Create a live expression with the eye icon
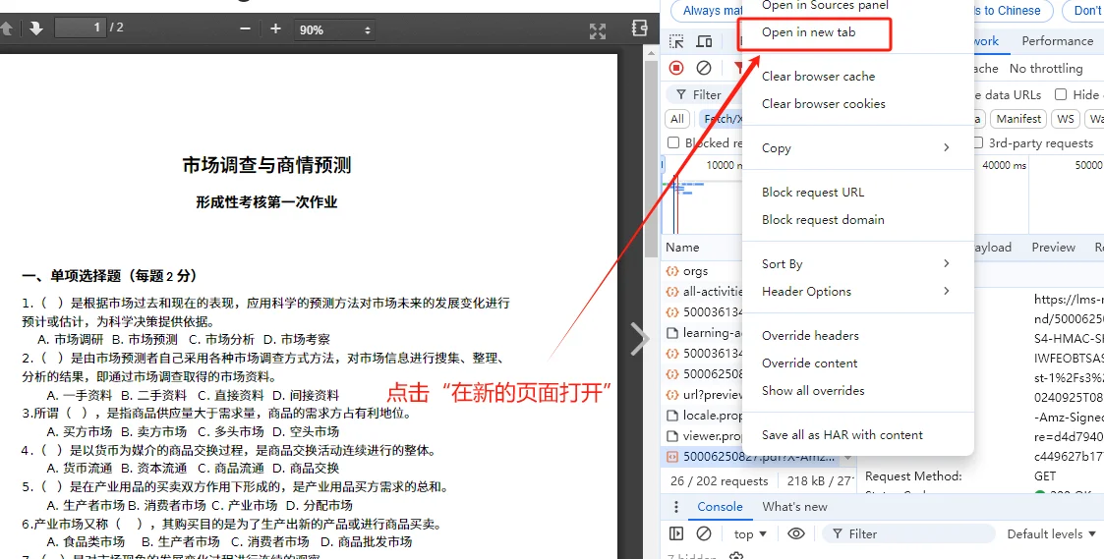 [x=795, y=533]
